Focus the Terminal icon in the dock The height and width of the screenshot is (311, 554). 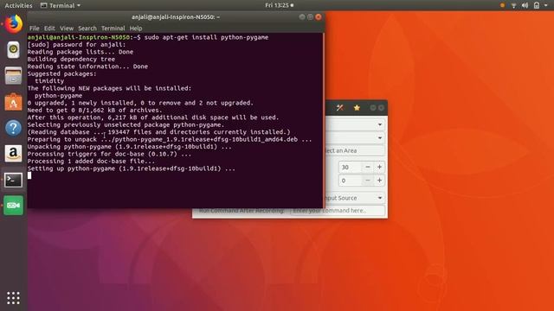tap(14, 180)
